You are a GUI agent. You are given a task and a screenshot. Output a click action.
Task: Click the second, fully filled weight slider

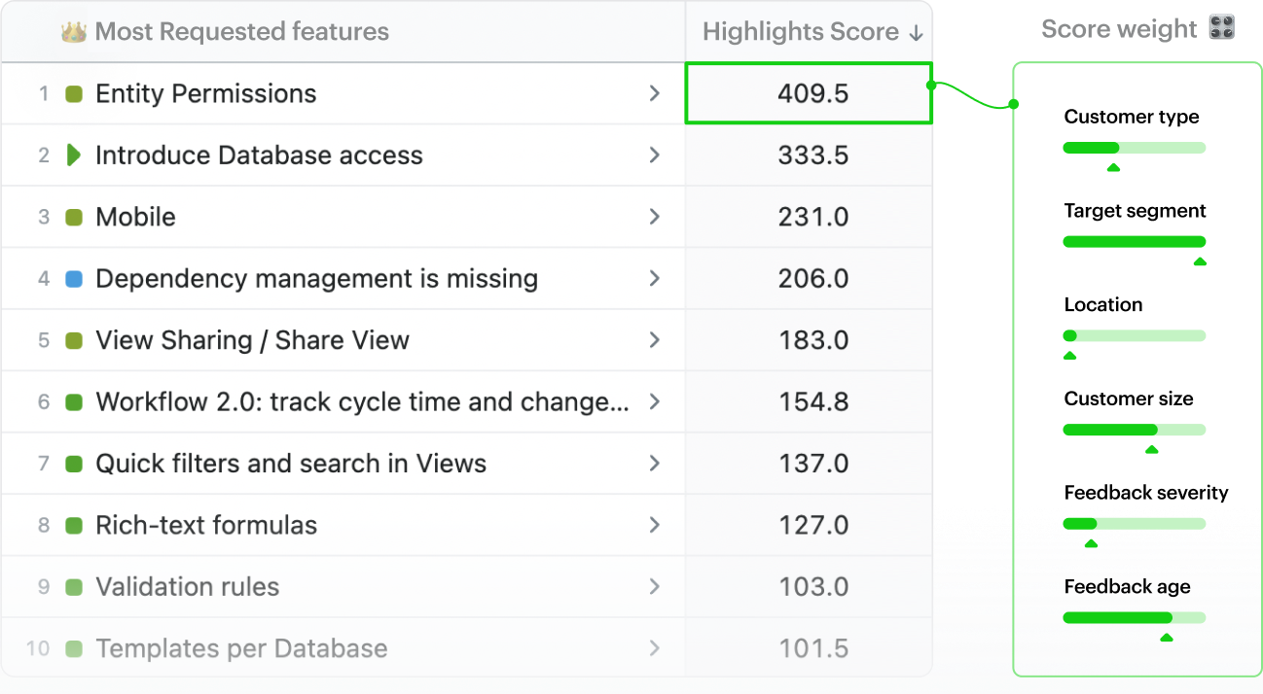pyautogui.click(x=1134, y=242)
